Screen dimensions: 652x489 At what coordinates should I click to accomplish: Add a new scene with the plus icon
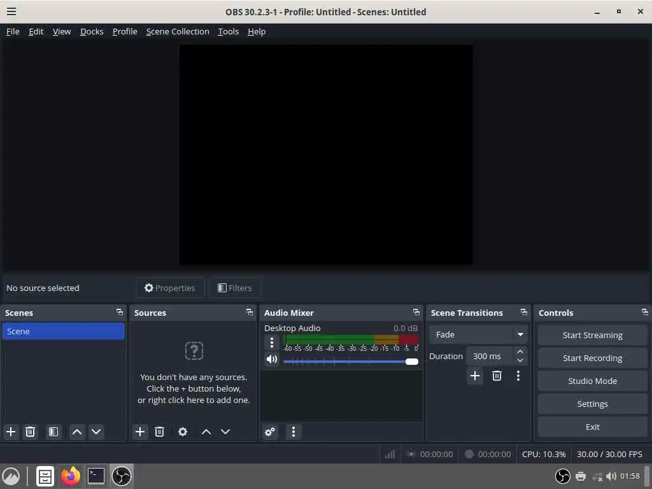click(x=11, y=432)
